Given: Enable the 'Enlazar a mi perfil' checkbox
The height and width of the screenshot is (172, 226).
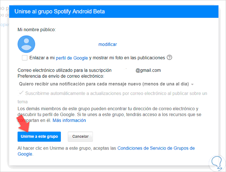Looking at the screenshot, I should (25, 58).
